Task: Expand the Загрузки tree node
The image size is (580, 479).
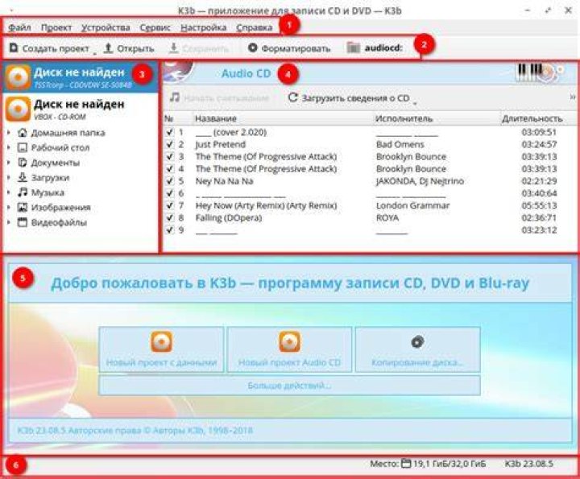Action: 9,177
